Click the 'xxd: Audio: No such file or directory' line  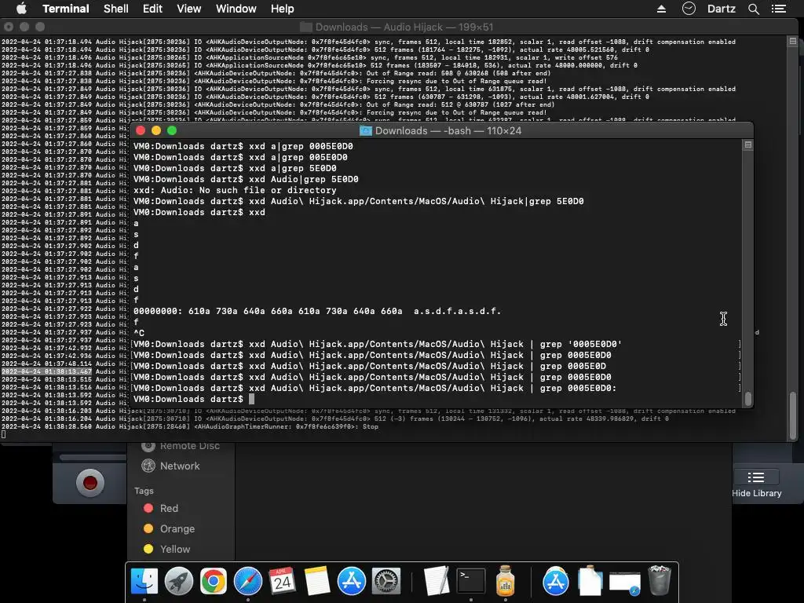(235, 190)
